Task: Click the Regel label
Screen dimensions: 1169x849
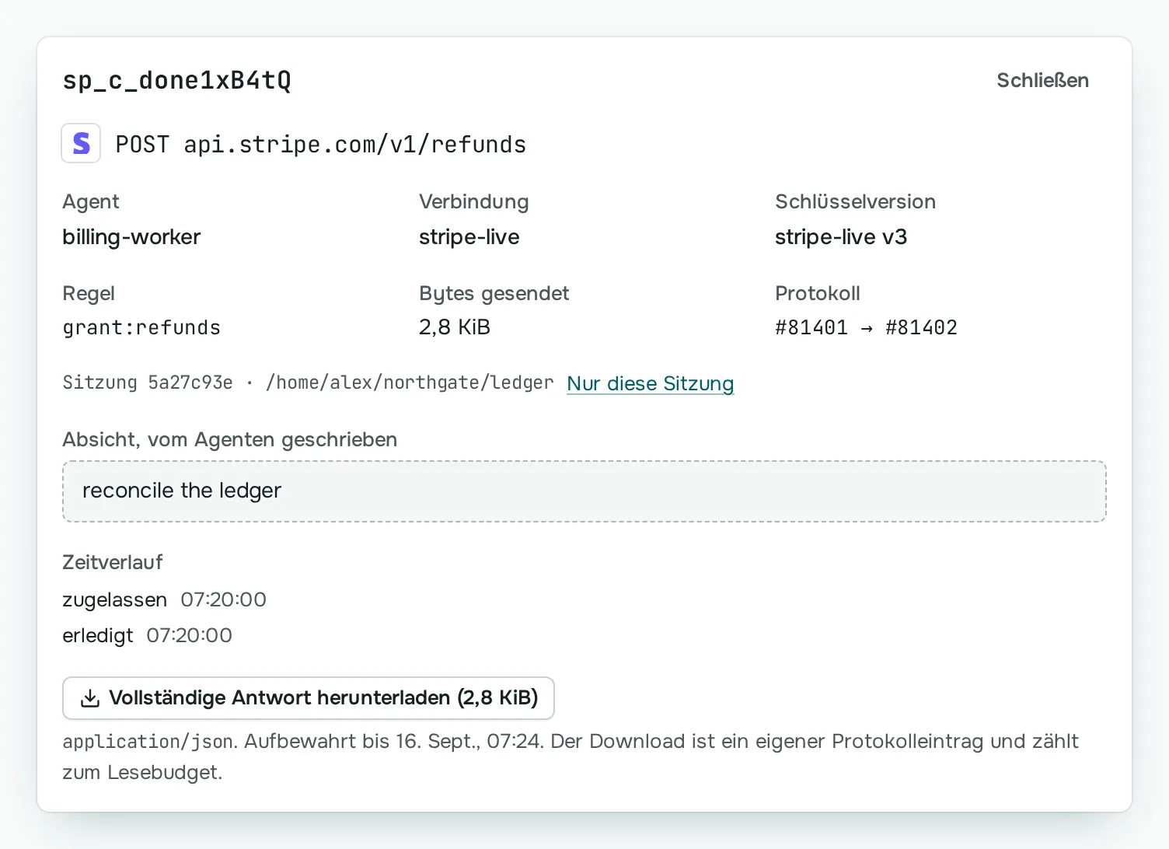Action: [x=89, y=293]
